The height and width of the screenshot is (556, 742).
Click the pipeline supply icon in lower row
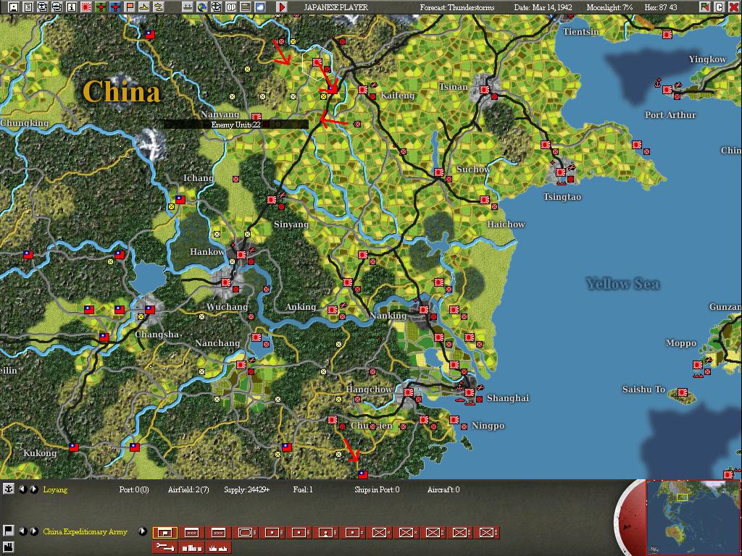(164, 547)
